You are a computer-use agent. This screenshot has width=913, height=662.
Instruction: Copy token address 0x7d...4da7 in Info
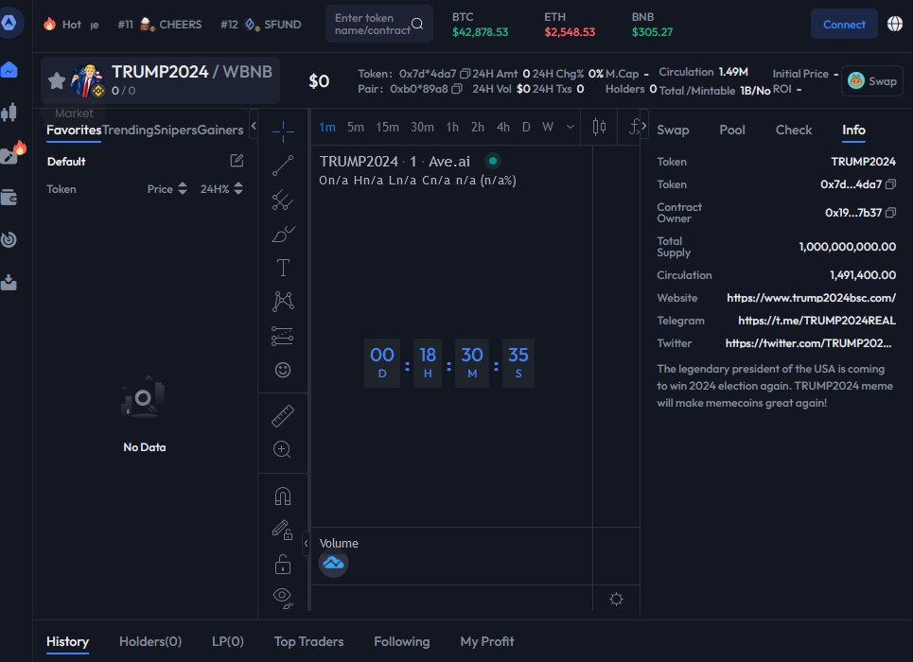(890, 184)
